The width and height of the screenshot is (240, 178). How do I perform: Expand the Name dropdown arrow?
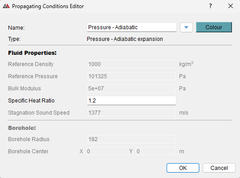point(186,27)
